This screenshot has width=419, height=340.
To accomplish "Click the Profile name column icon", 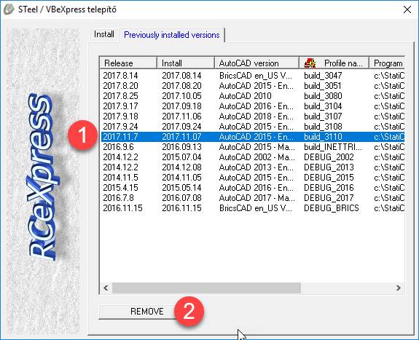I will tap(310, 63).
